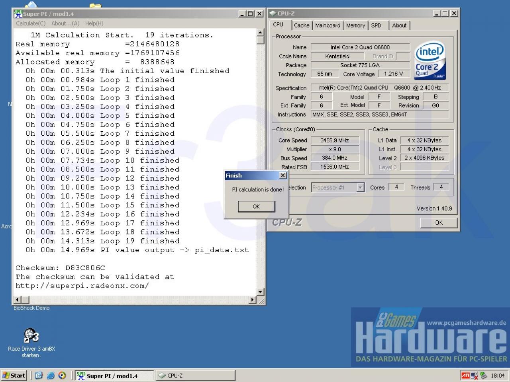Click the Package field showing Socket 775 LGA
The width and height of the screenshot is (510, 382).
click(360, 65)
